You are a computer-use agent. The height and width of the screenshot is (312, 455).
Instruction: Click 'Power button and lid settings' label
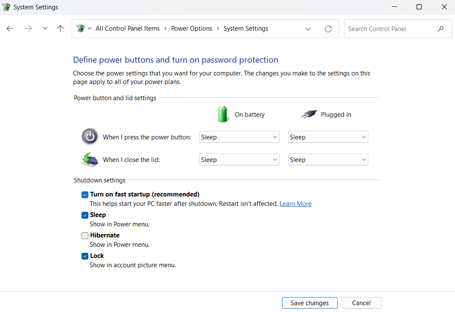(115, 98)
